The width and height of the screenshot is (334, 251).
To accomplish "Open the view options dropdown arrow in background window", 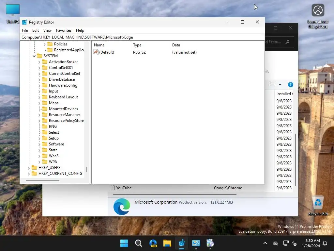I will click(x=280, y=85).
